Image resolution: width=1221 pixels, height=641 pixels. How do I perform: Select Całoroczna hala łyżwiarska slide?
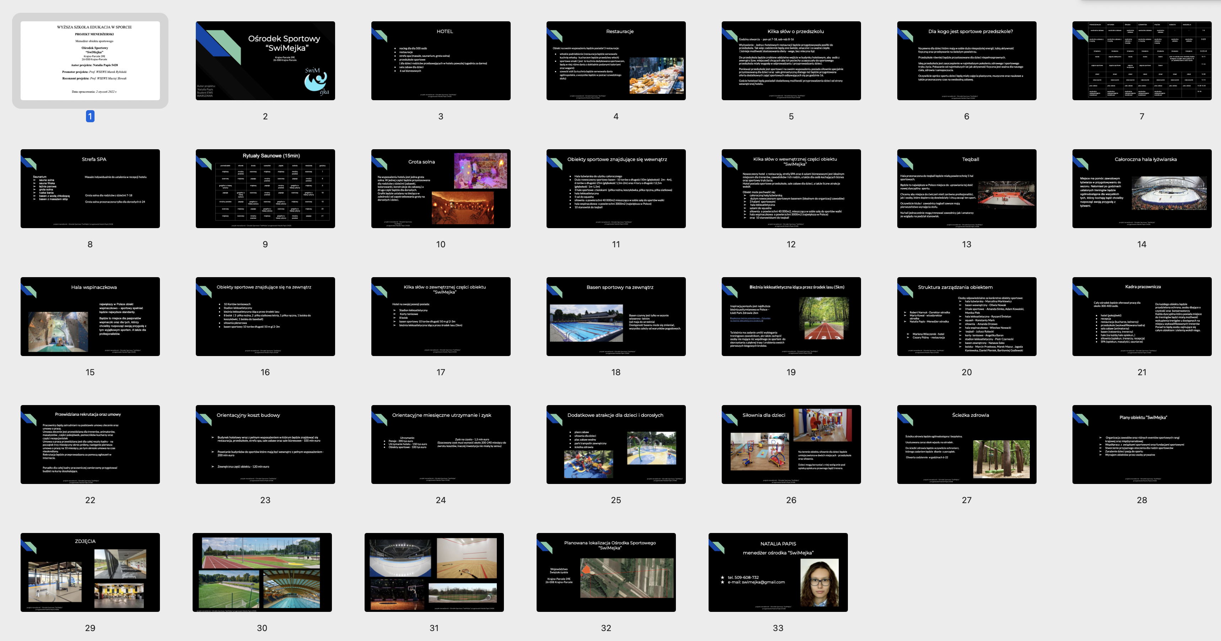pos(1141,188)
